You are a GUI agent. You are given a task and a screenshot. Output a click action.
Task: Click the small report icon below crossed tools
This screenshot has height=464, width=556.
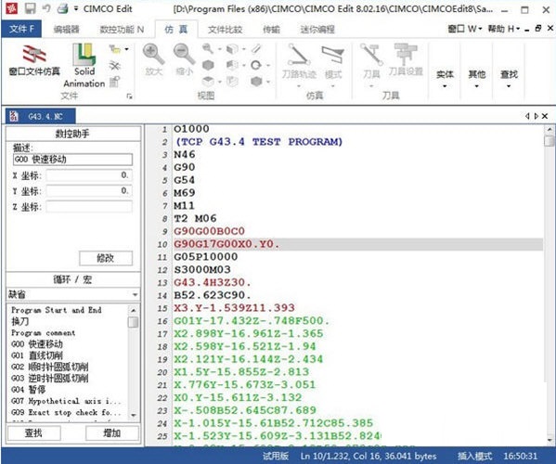click(114, 82)
